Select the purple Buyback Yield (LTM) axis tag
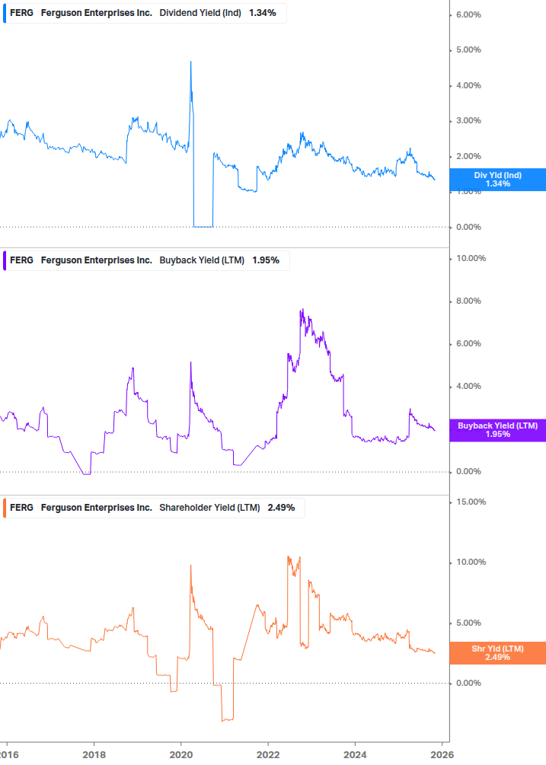Screen dimensions: 546x765 (x=498, y=430)
